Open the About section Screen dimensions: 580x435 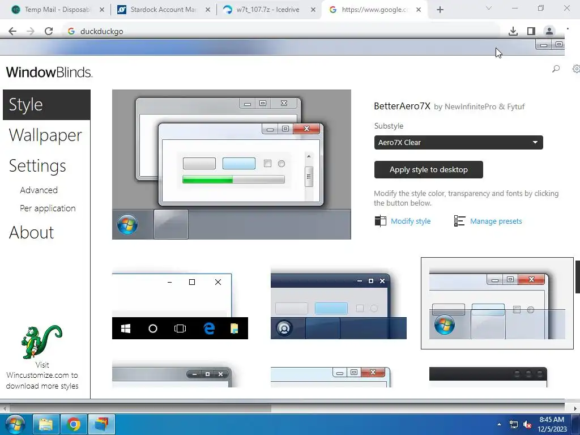click(x=32, y=233)
